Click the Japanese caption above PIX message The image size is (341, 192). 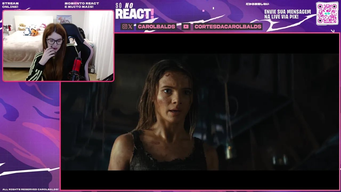click(257, 4)
